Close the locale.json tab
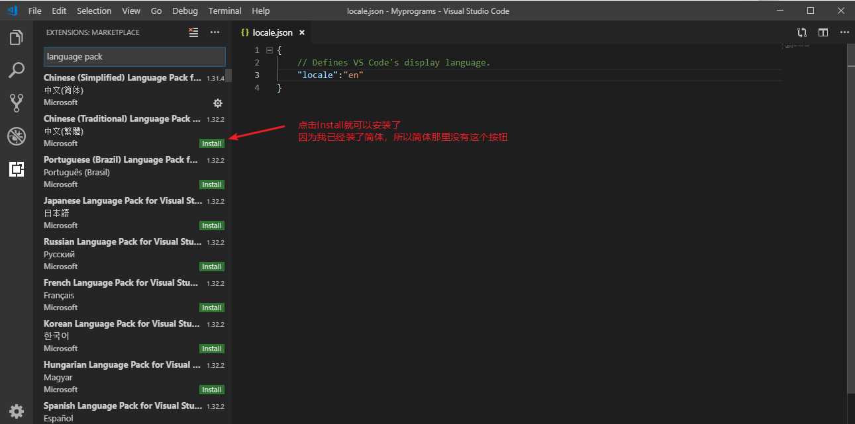Image resolution: width=855 pixels, height=424 pixels. (302, 32)
